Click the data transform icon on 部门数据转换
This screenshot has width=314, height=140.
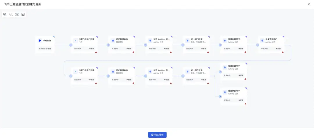[113, 41]
